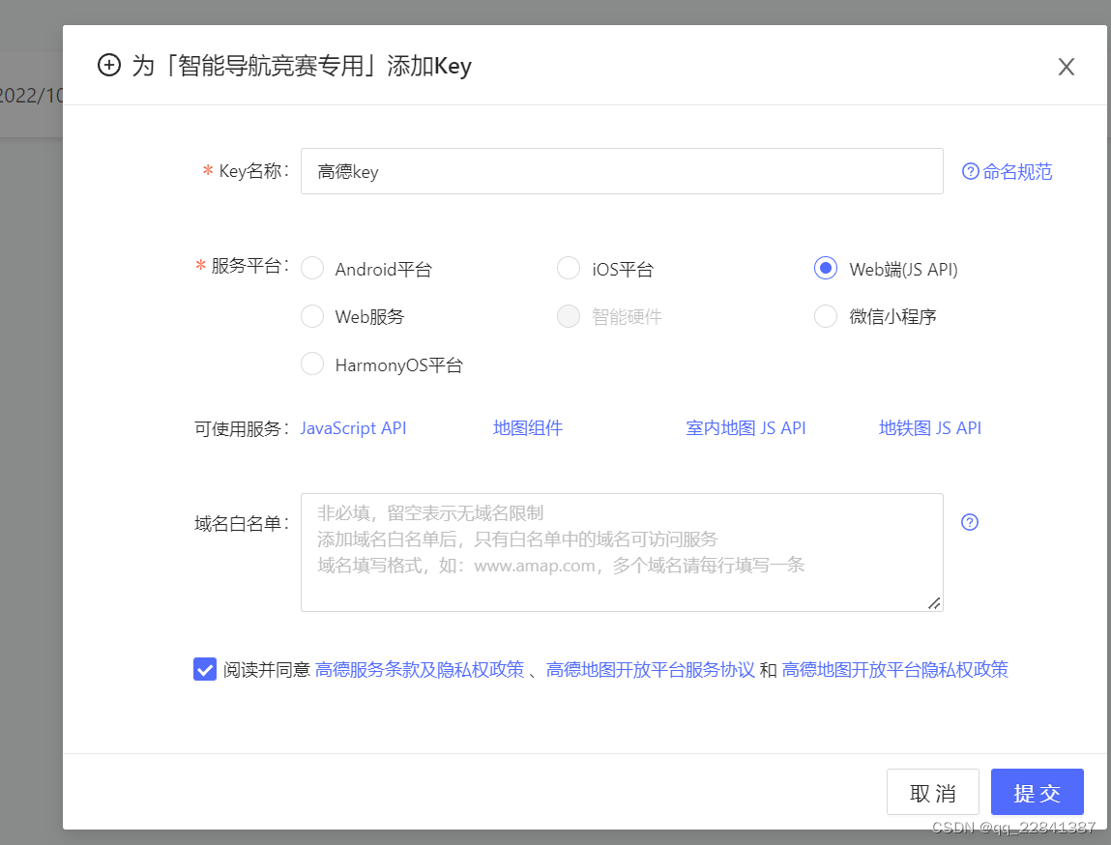Viewport: 1111px width, 845px height.
Task: Close the 添加Key dialog with the X
Action: [1066, 66]
